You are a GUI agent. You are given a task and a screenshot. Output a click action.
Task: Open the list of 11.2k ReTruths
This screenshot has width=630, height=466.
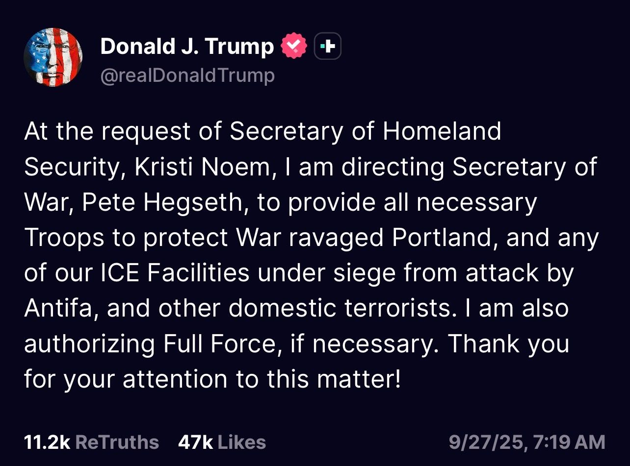coord(91,442)
